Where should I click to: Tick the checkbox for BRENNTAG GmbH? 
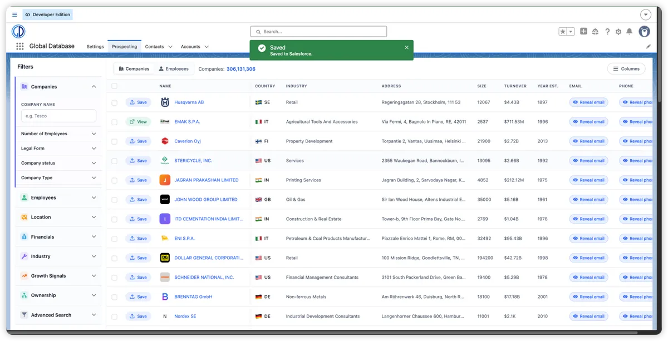(115, 298)
